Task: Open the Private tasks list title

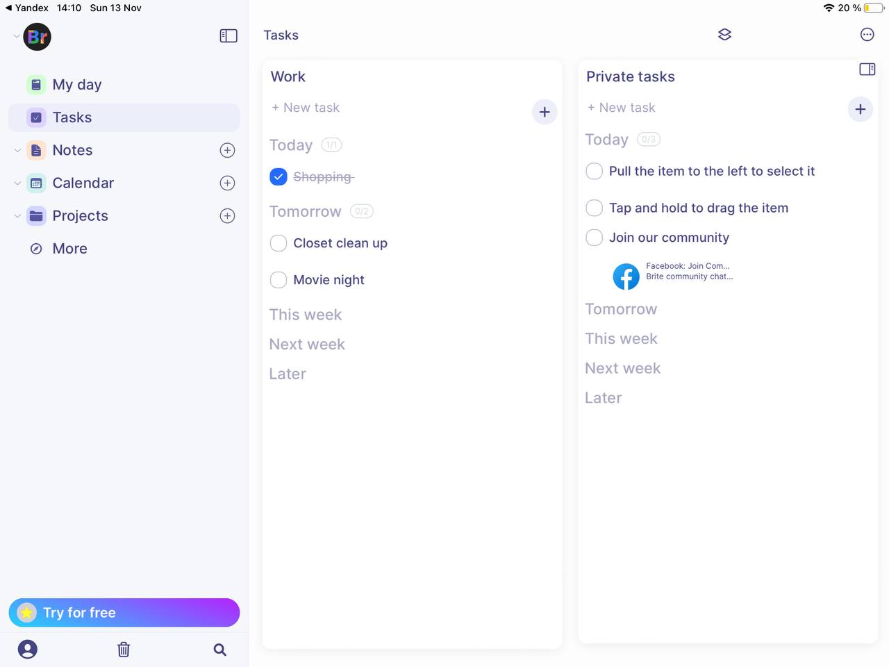Action: (631, 76)
